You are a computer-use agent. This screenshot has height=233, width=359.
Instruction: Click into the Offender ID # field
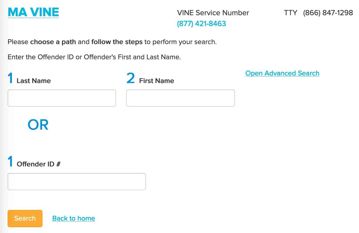tap(77, 182)
